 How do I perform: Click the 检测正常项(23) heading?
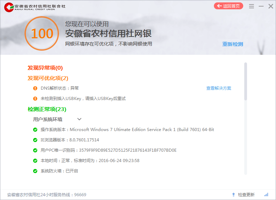[47, 109]
